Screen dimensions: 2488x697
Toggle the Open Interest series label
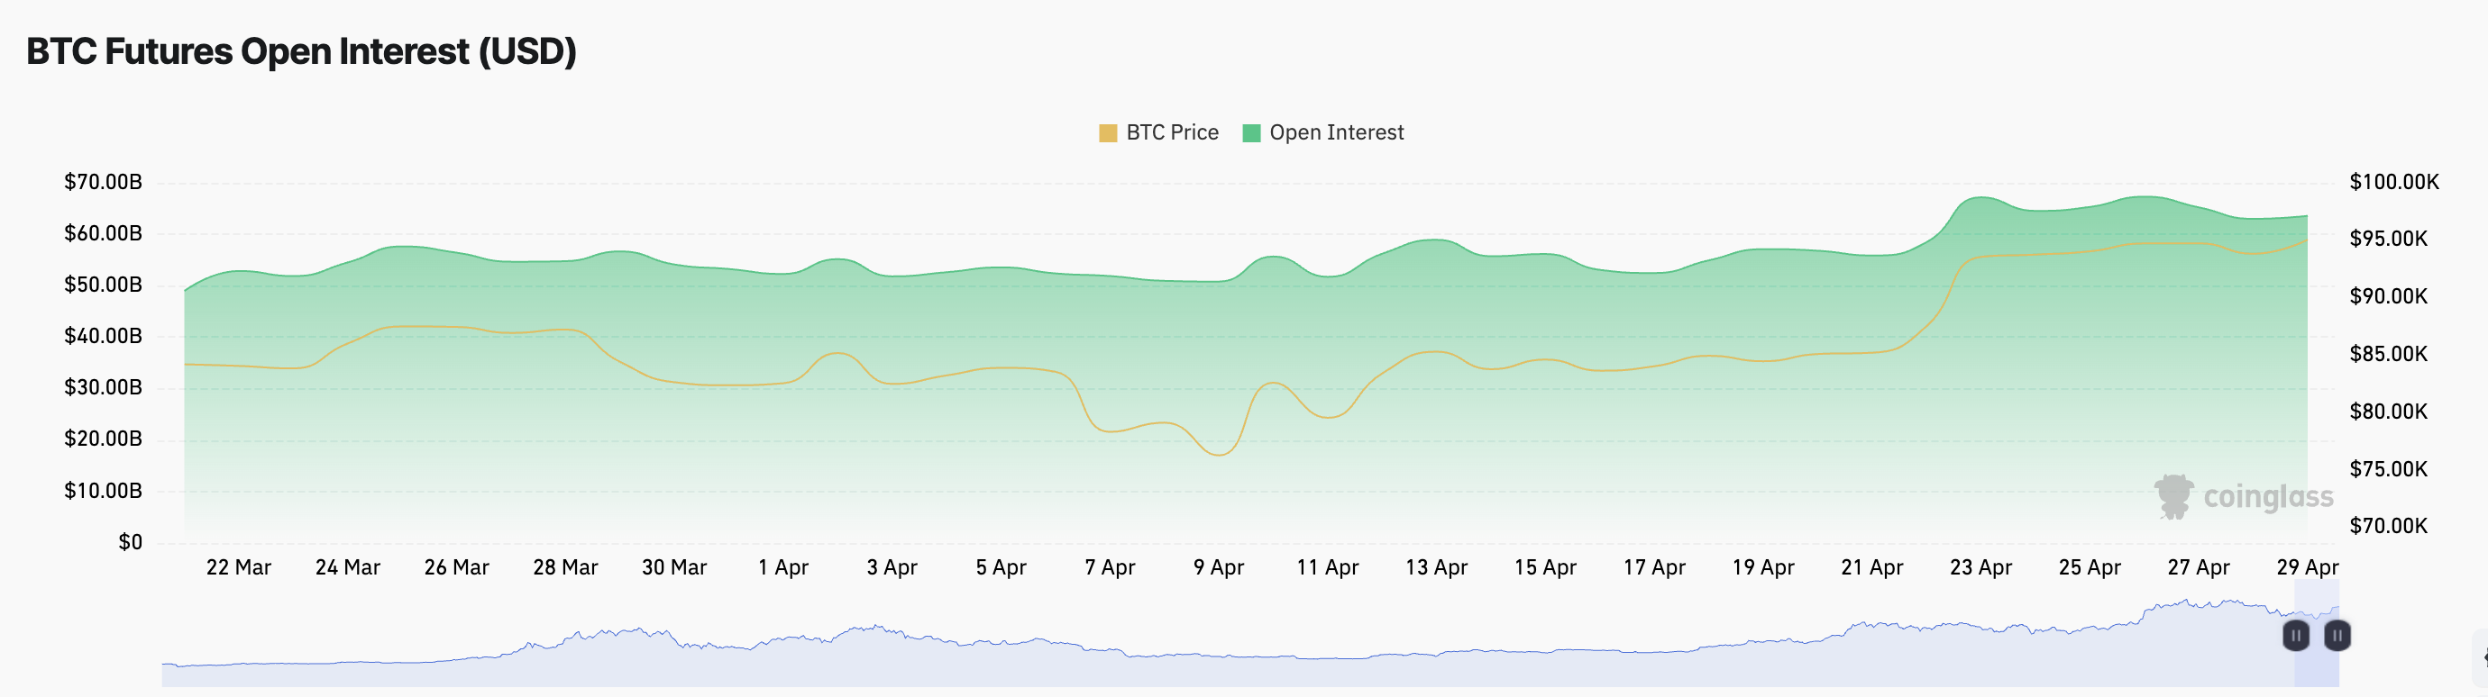(x=1336, y=133)
